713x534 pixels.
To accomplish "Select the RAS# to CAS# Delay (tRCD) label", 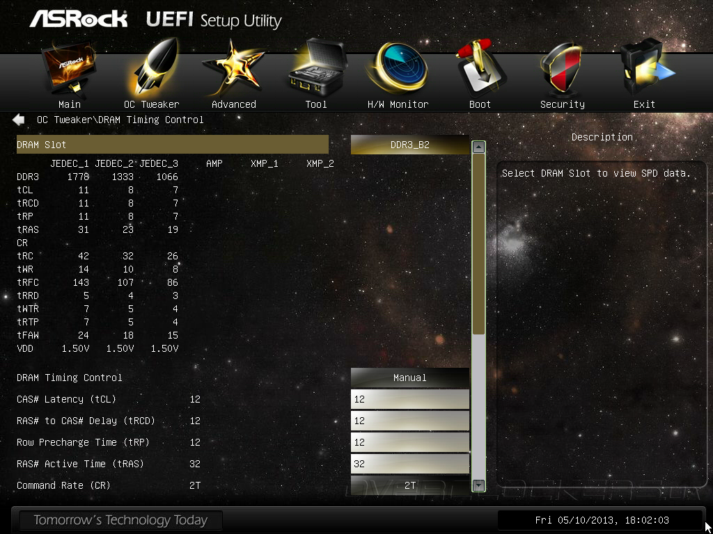I will pos(86,421).
